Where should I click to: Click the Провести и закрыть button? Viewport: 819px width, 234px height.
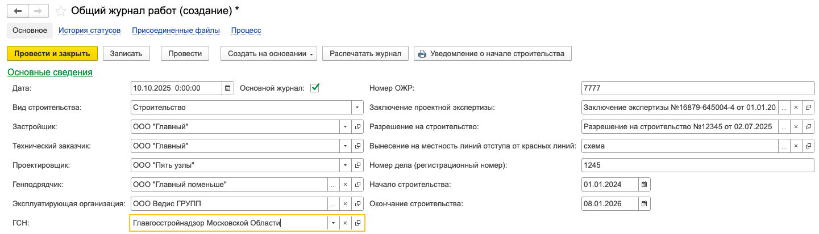point(52,54)
